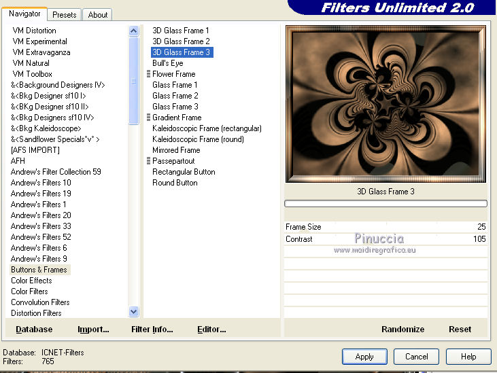Click Import... to add filters
The image size is (497, 373).
(x=93, y=330)
